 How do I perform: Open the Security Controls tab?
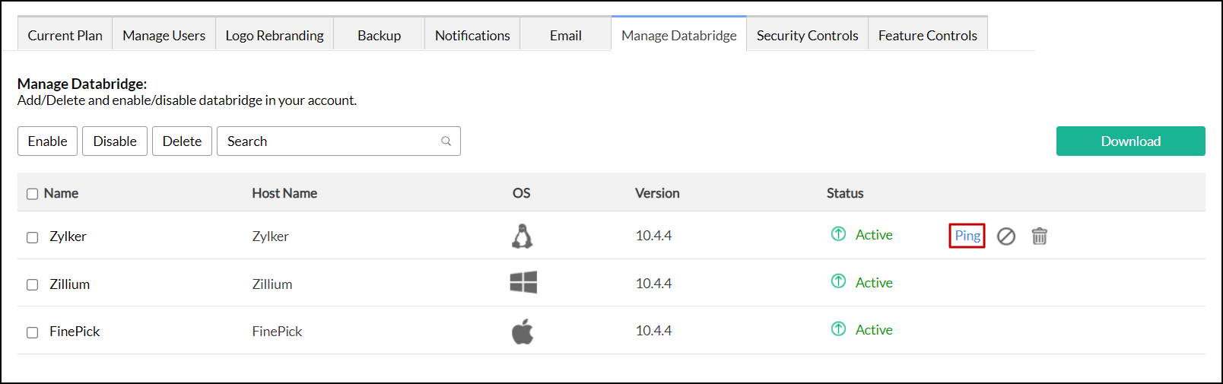point(807,36)
